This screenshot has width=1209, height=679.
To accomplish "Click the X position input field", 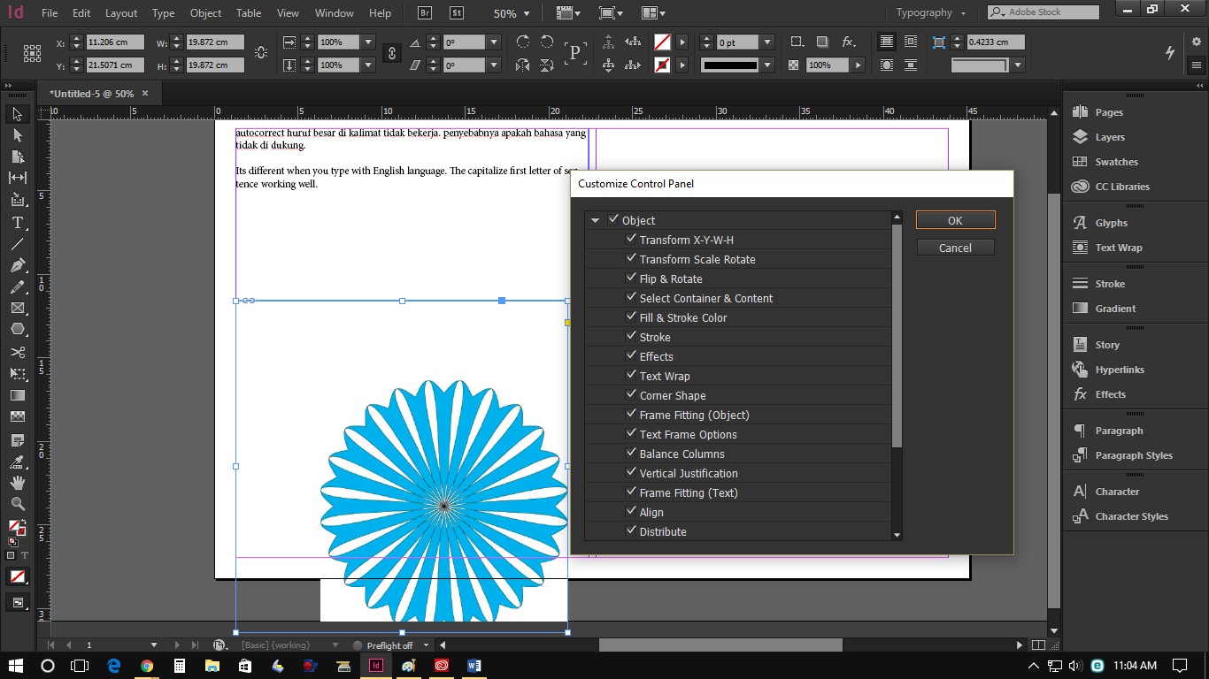I will pyautogui.click(x=115, y=42).
